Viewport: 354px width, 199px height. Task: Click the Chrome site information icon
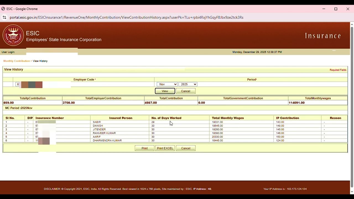(x=4, y=17)
